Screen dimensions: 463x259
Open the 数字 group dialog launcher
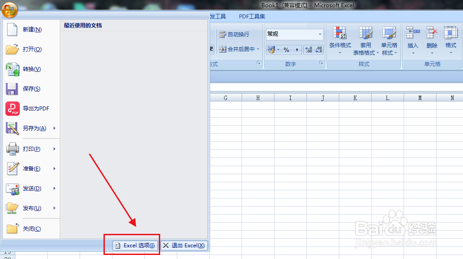pos(321,63)
